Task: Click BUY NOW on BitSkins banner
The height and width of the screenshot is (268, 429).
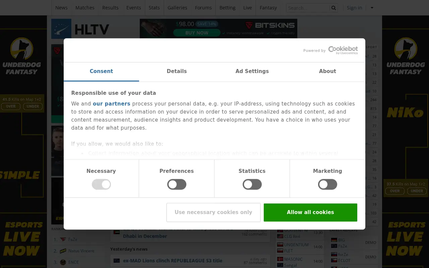Action: pos(197,33)
